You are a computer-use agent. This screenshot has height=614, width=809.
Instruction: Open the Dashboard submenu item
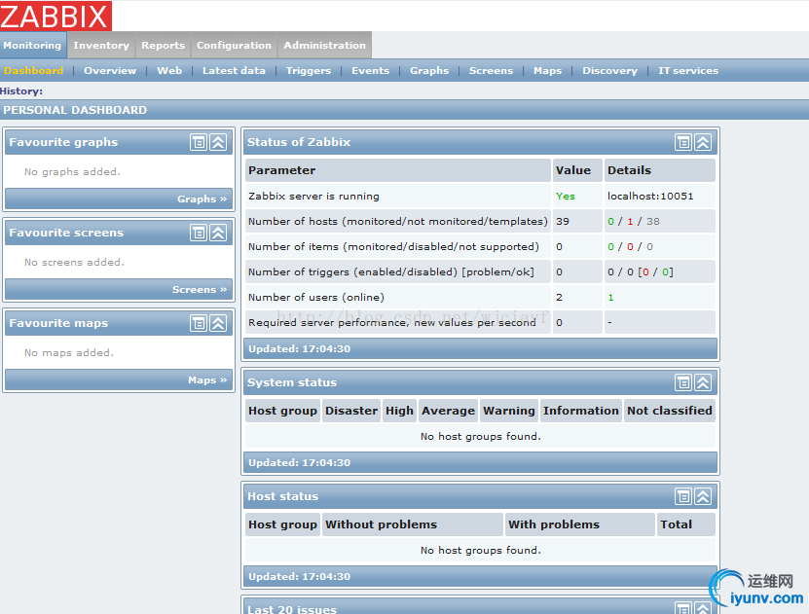click(33, 71)
